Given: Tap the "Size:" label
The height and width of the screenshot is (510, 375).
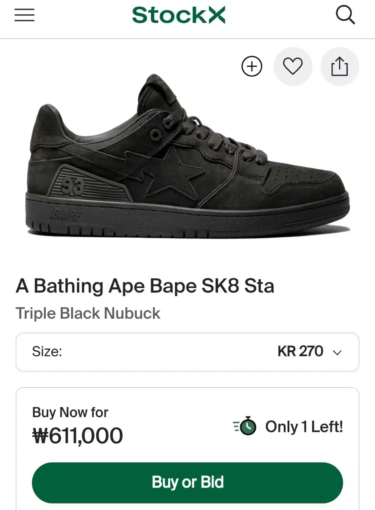Looking at the screenshot, I should point(47,351).
